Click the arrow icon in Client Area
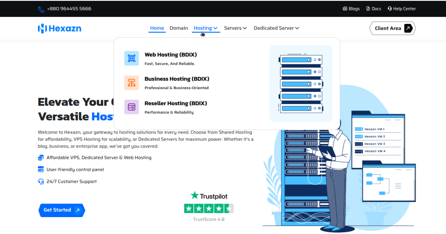 click(408, 28)
